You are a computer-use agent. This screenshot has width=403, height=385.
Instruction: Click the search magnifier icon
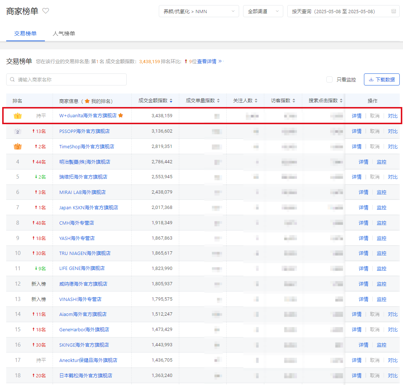[12, 80]
